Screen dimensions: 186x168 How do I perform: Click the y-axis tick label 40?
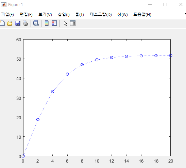pyautogui.click(x=19, y=78)
